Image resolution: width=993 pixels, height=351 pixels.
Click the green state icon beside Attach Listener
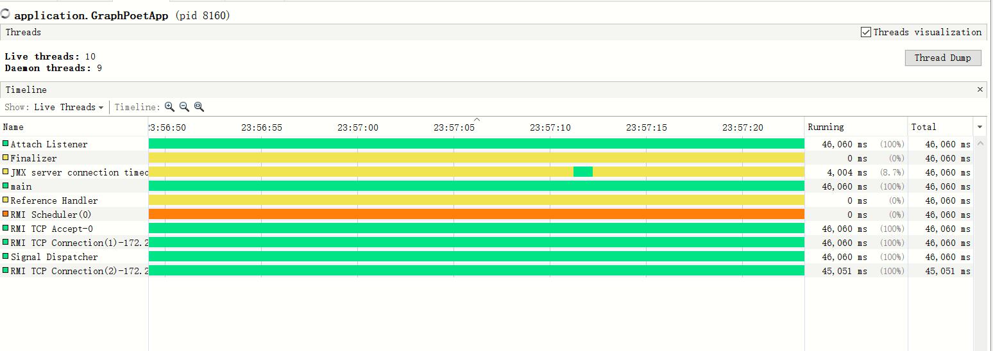pyautogui.click(x=6, y=144)
